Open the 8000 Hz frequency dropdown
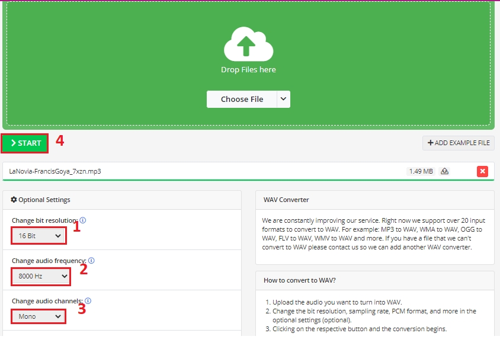 41,276
